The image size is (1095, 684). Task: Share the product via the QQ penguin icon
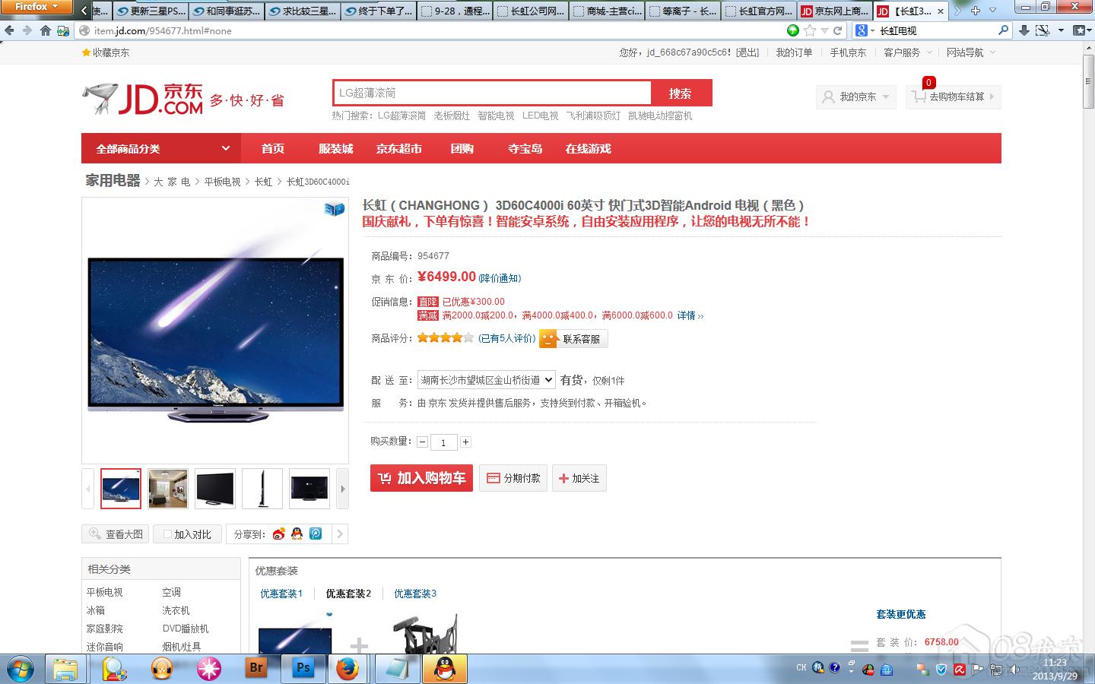coord(297,534)
